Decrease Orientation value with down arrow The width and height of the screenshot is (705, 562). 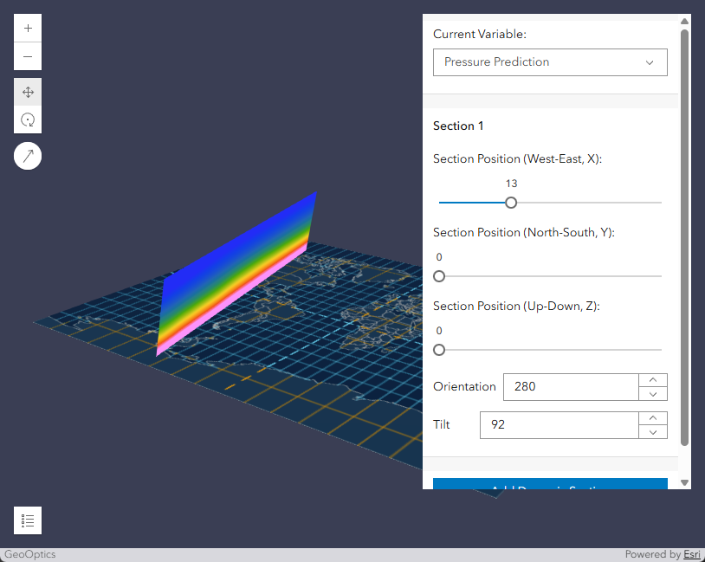pyautogui.click(x=653, y=394)
